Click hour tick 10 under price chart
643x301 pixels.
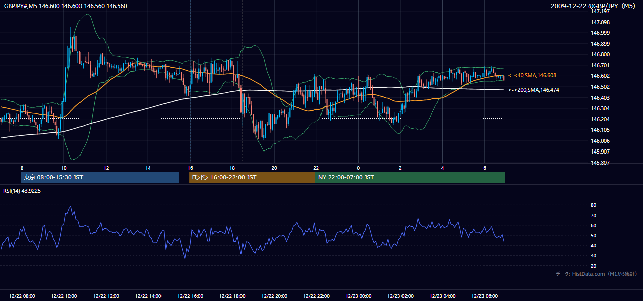[x=64, y=168]
